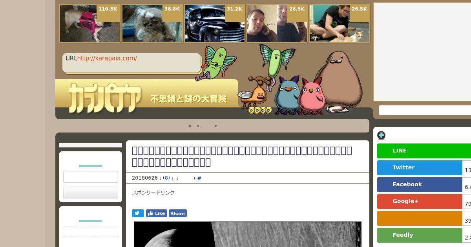Click the blank advertisement box at top right

pos(422,52)
